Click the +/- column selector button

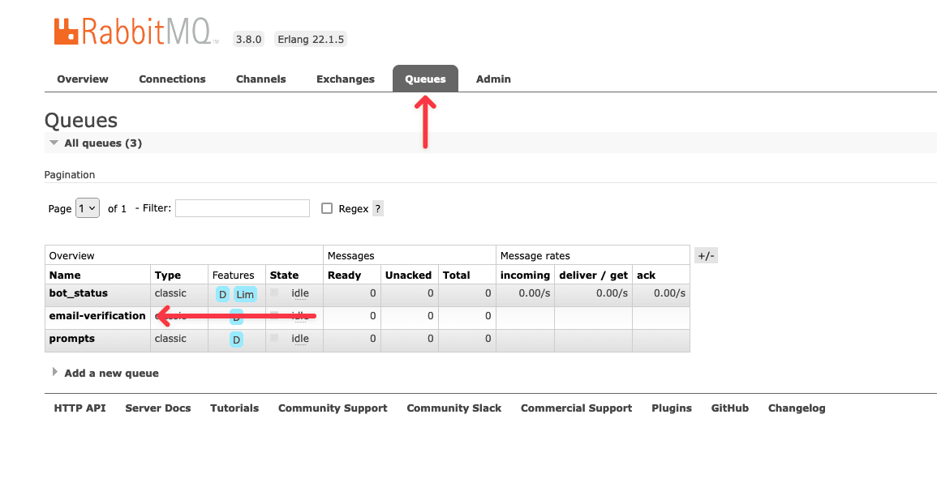[x=706, y=256]
